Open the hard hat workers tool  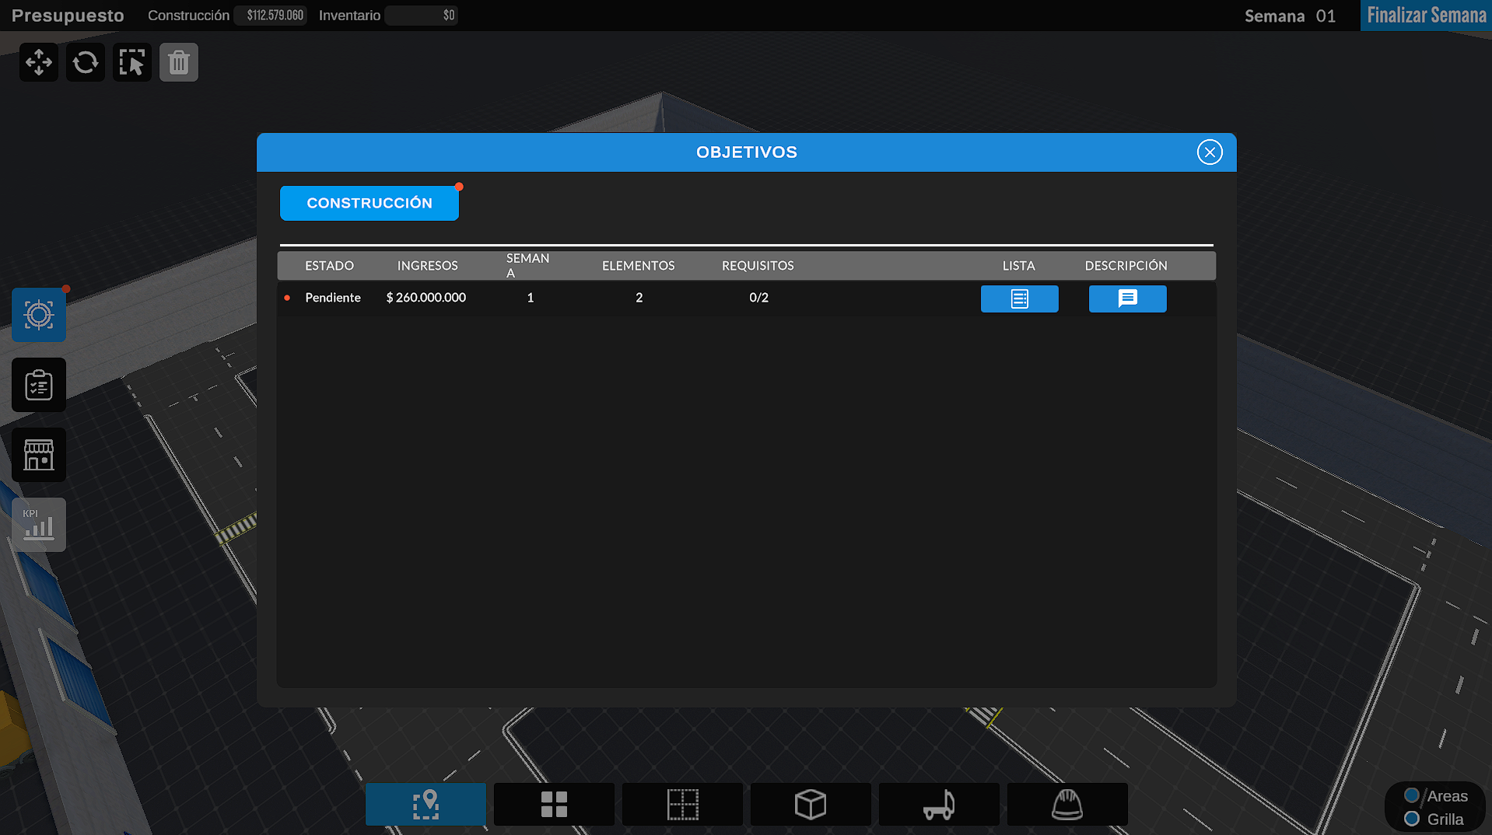(x=1067, y=805)
